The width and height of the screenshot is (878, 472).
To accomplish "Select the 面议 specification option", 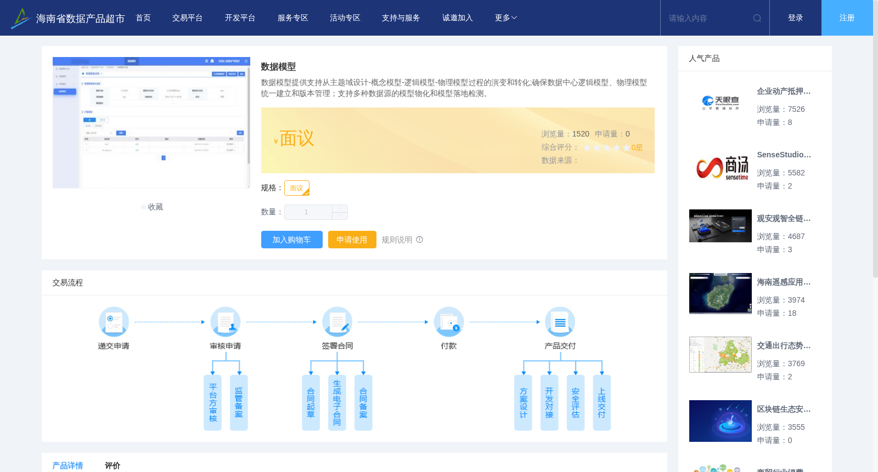I will (x=297, y=188).
